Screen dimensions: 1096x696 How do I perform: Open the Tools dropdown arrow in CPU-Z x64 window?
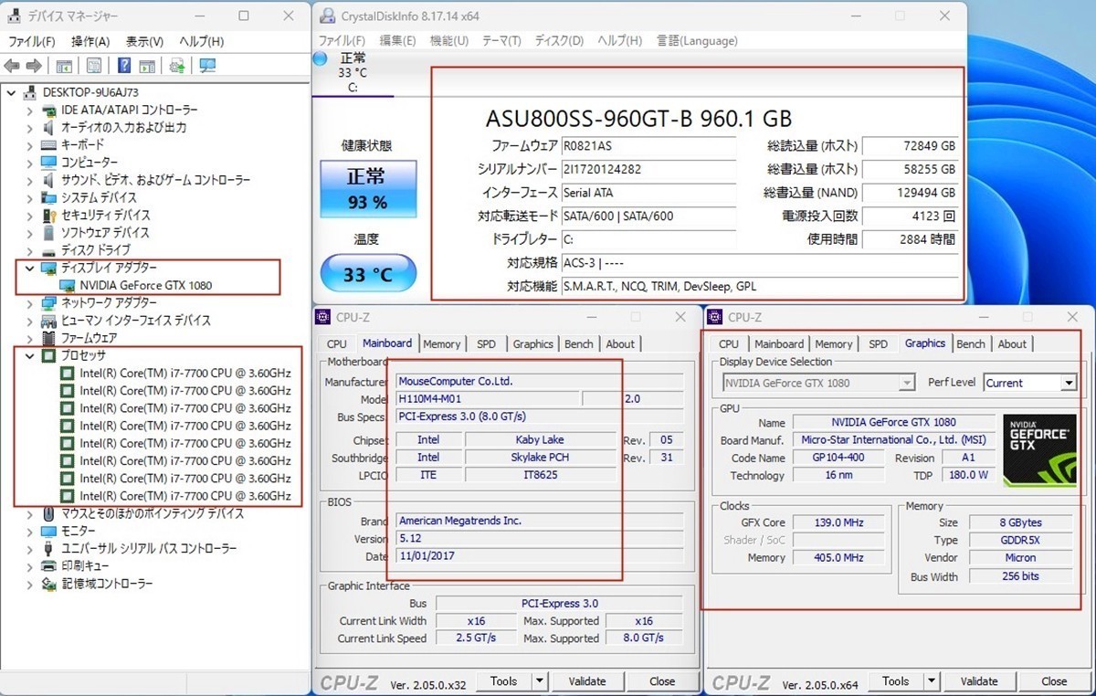[x=932, y=681]
